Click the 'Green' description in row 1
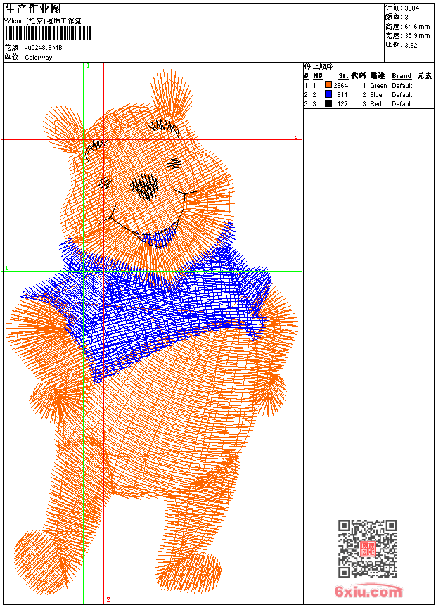Screen dimensions: 436x605 pos(378,86)
